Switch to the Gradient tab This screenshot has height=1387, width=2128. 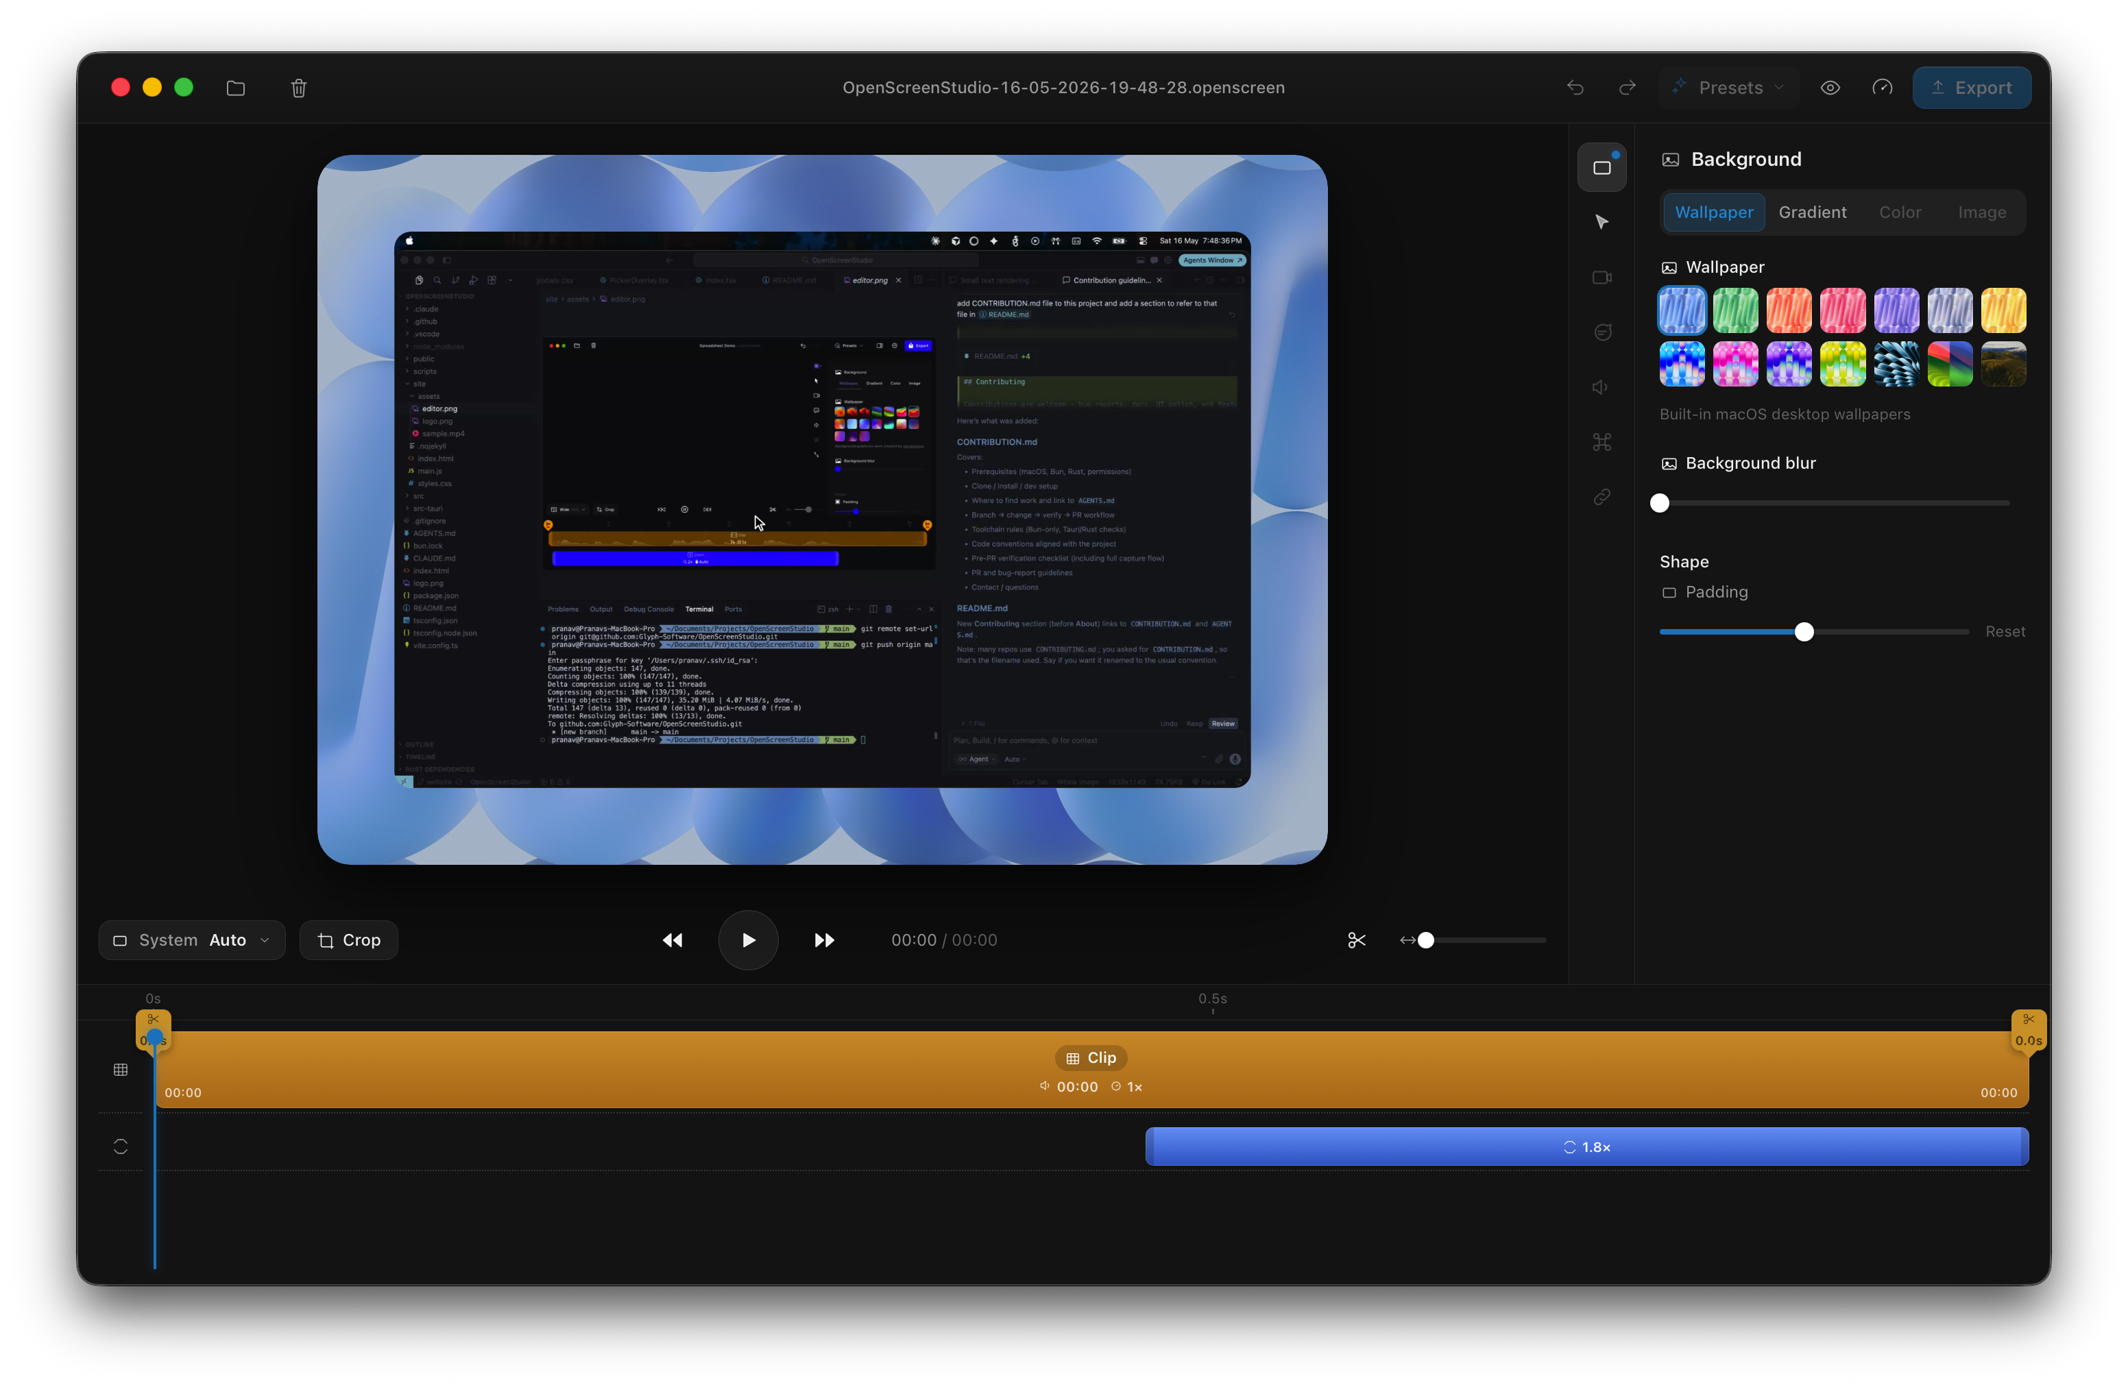[1811, 212]
